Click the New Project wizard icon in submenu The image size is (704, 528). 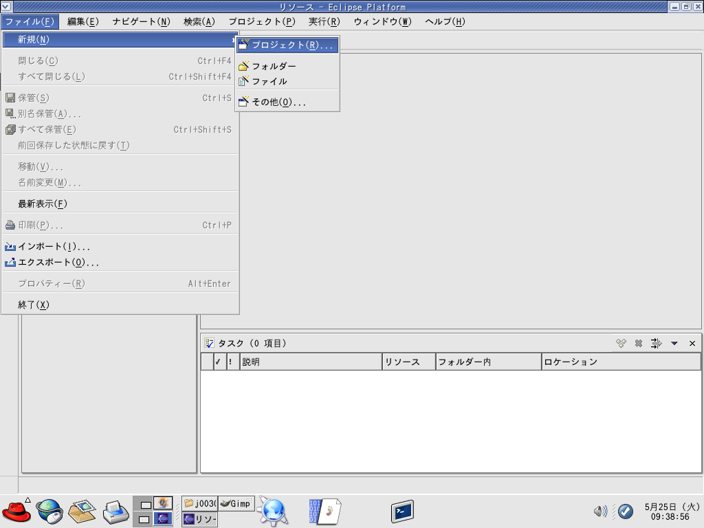point(243,45)
